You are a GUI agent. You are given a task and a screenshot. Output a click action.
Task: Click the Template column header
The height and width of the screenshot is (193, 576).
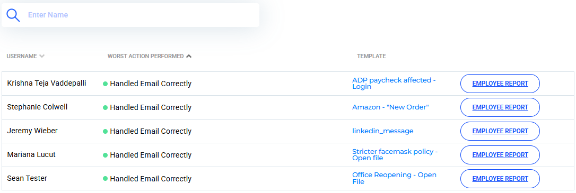point(371,57)
